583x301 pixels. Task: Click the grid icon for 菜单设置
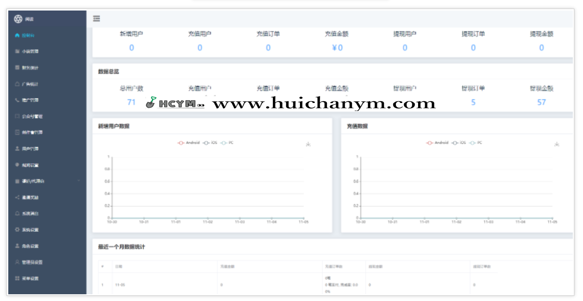[17, 278]
